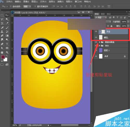Open the 图像(I) menu
This screenshot has width=130, height=127.
[x=26, y=2]
